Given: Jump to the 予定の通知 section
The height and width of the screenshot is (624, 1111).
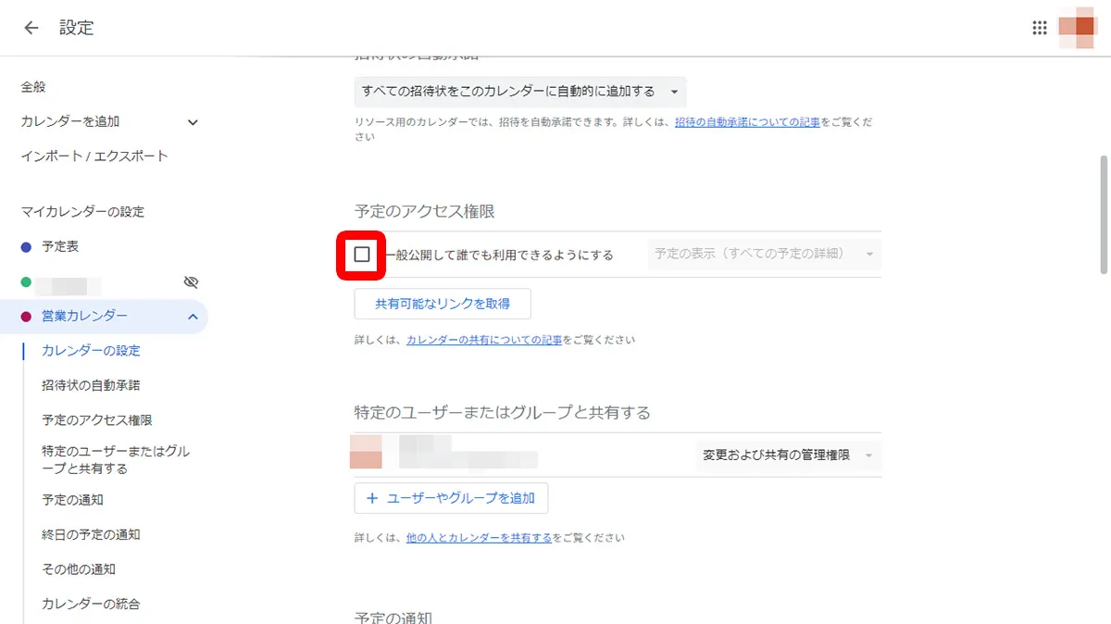Looking at the screenshot, I should coord(72,499).
